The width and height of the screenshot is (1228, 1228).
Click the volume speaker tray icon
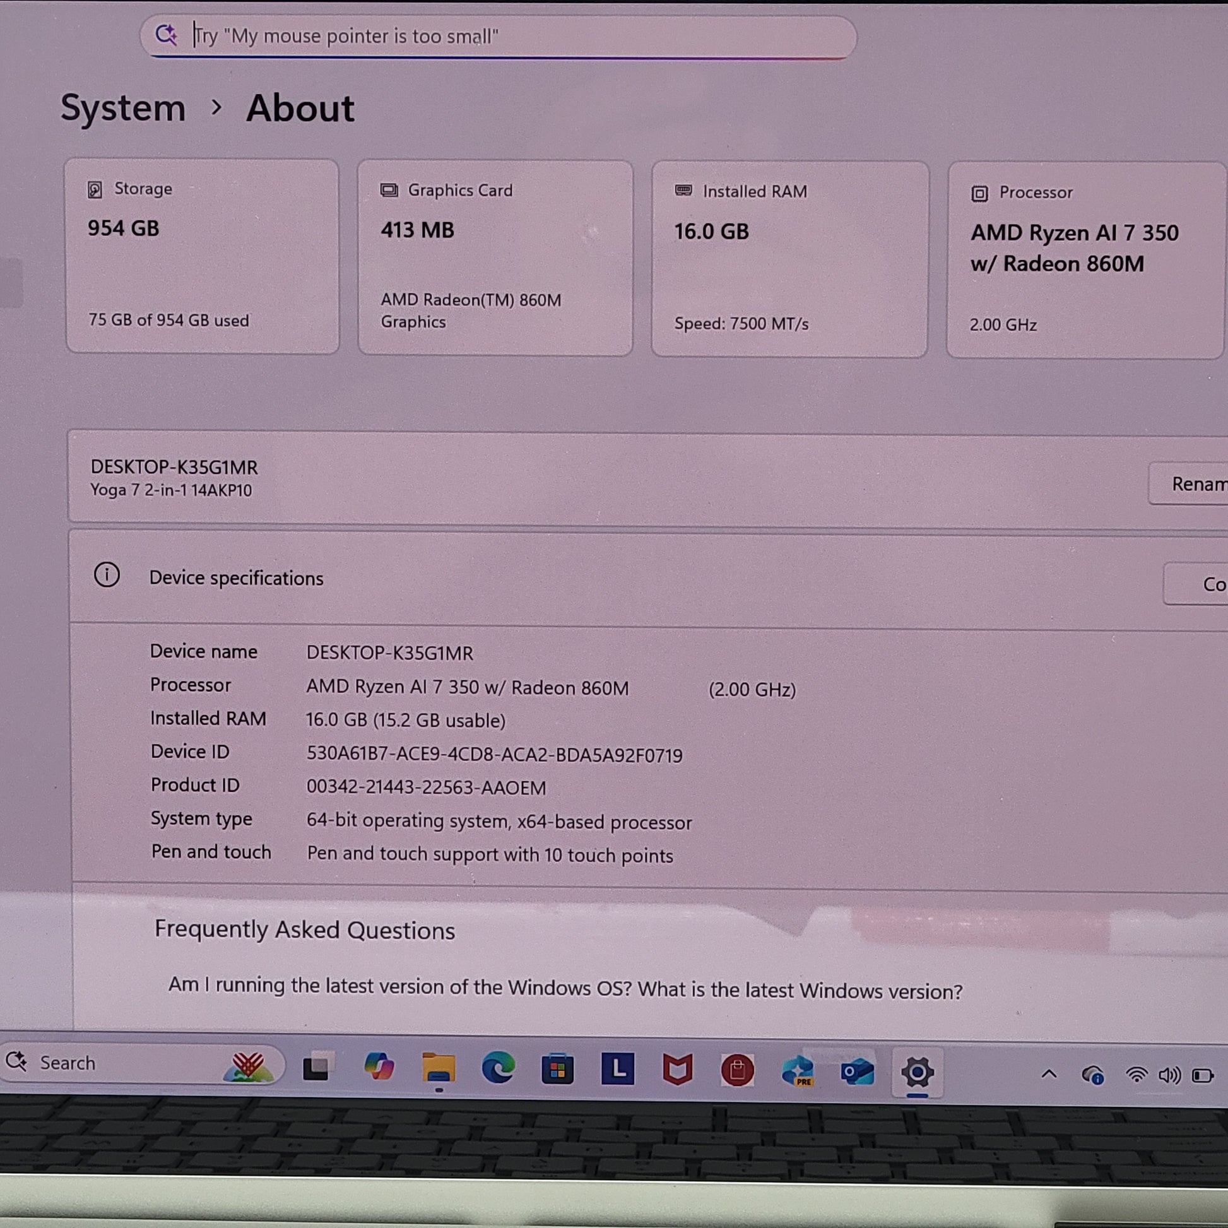pos(1169,1075)
